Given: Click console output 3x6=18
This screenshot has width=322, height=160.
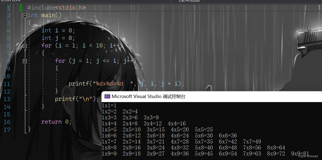Looking at the screenshot, I should [x=156, y=136].
